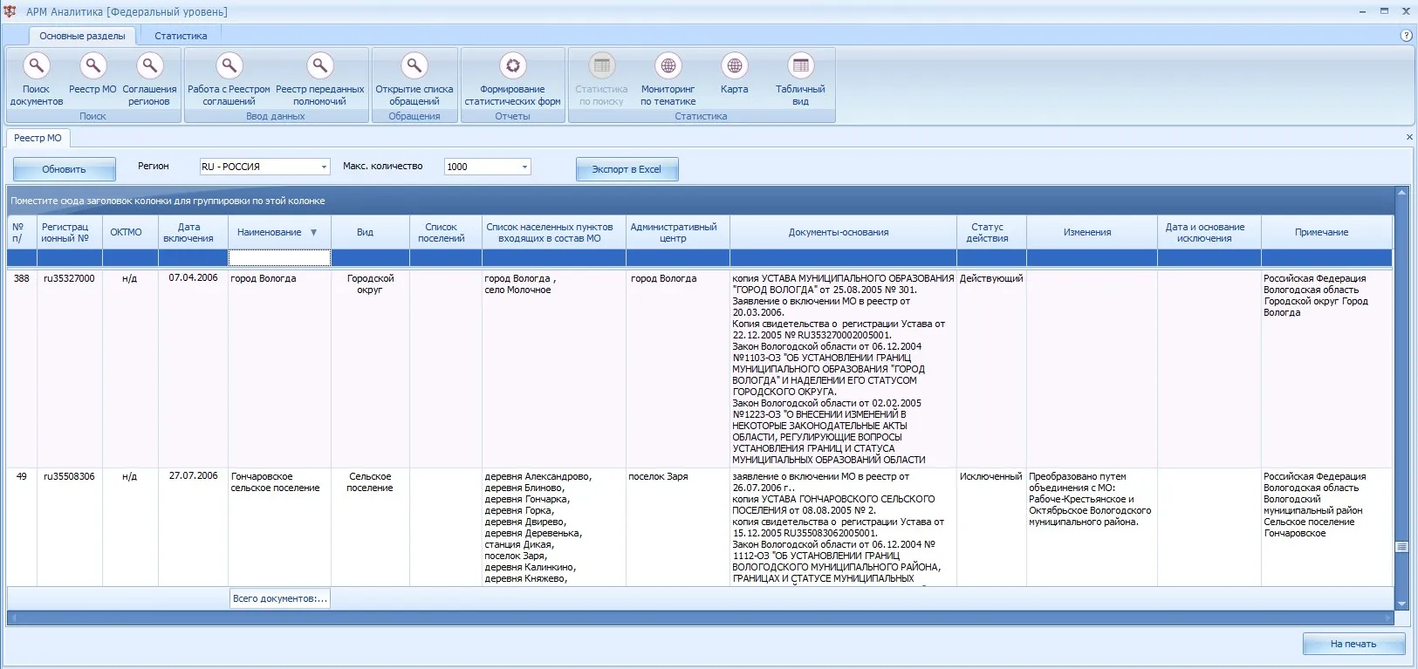Click the group-by panel hint area
This screenshot has width=1418, height=669.
click(x=701, y=201)
